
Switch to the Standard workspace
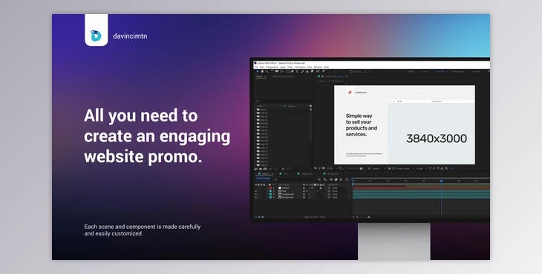[440, 71]
